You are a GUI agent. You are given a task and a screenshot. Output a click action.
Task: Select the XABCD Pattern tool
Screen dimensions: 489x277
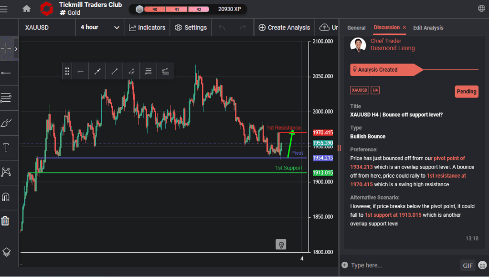(x=7, y=172)
